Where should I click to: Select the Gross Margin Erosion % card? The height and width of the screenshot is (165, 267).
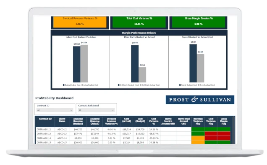(199, 22)
